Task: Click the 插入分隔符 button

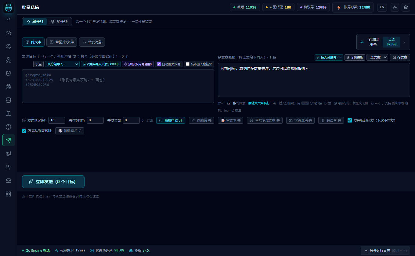Action: click(x=329, y=57)
